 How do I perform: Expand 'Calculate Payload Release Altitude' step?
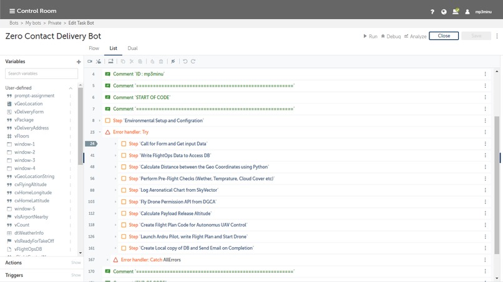coord(115,213)
